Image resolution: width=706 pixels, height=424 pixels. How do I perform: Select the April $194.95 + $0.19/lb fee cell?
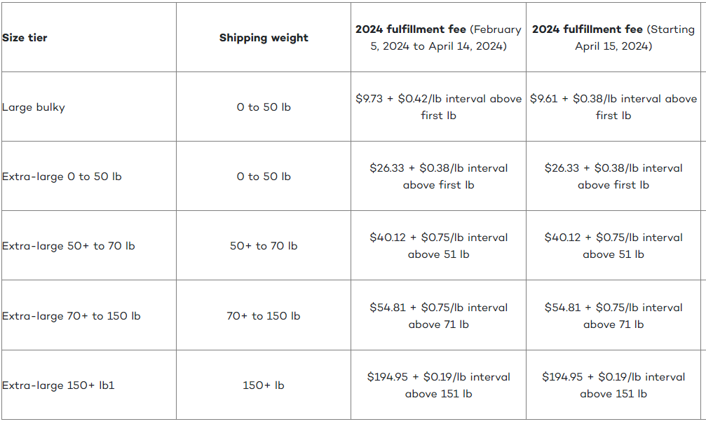(x=613, y=385)
